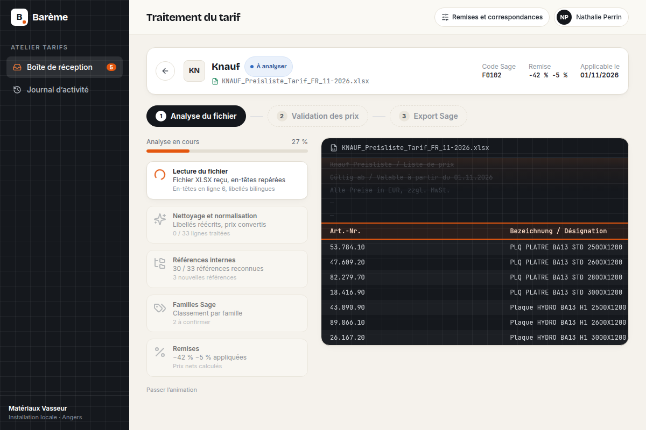
Task: Click the KN supplier avatar
Action: [x=194, y=71]
